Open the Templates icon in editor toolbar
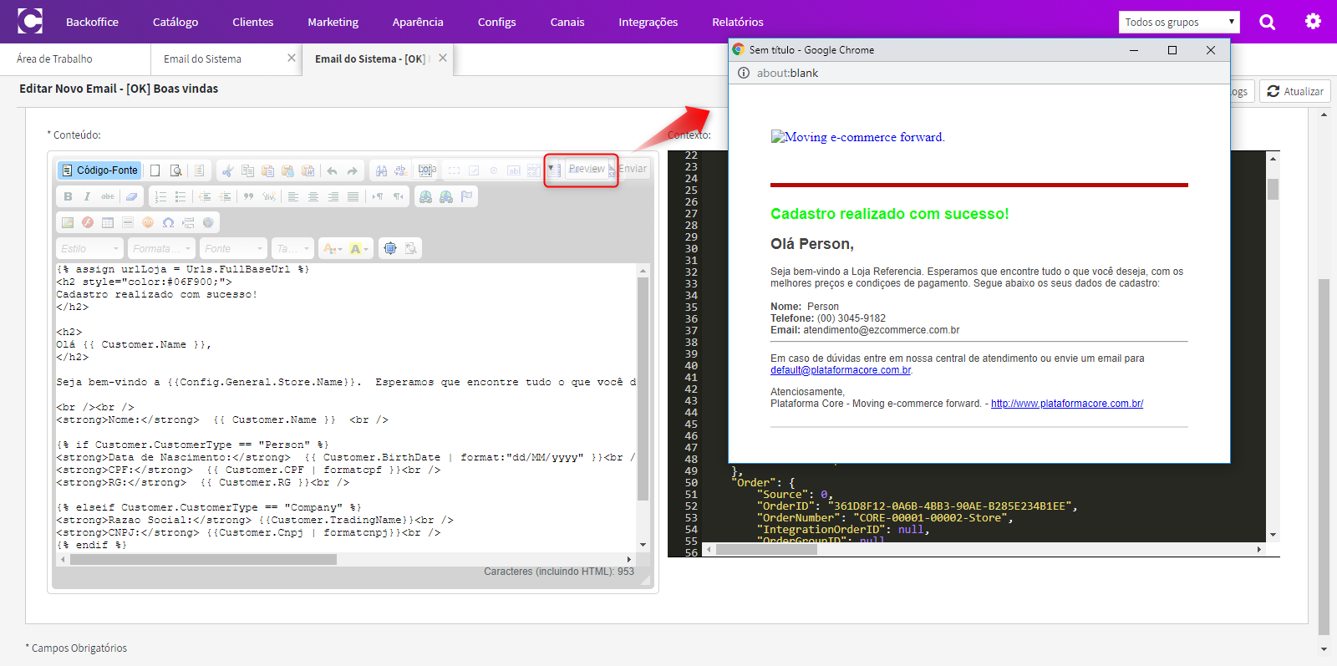This screenshot has width=1337, height=666. 199,170
